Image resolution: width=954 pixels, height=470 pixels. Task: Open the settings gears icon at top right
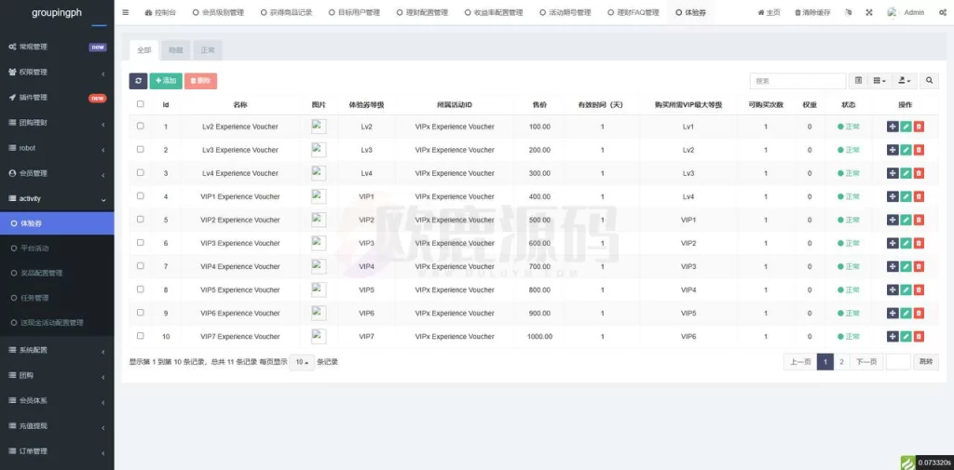pyautogui.click(x=943, y=12)
